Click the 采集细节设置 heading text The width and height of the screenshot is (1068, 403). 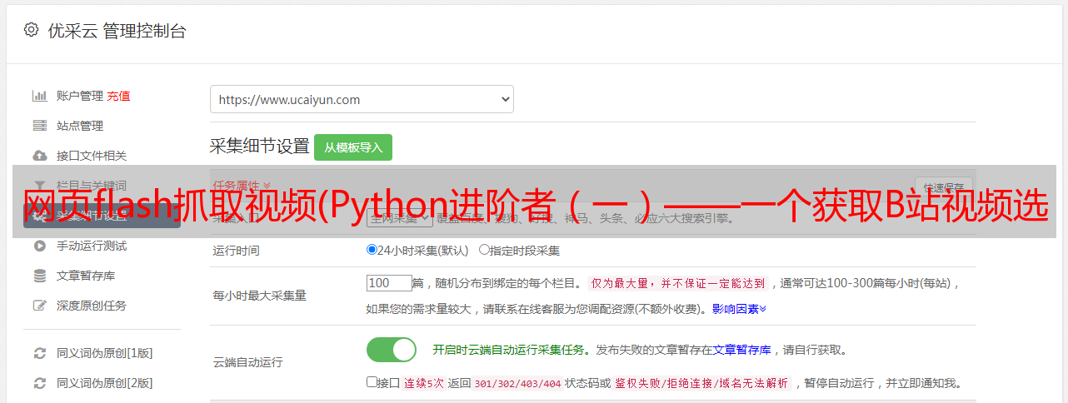pos(260,147)
